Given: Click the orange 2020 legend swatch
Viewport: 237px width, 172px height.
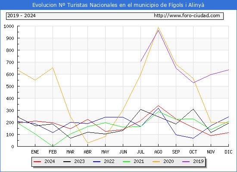Looking at the screenshot, I should click(156, 162).
